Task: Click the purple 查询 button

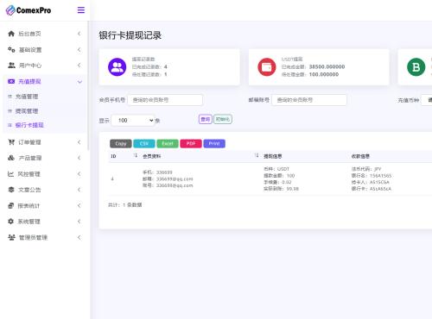Action: click(206, 119)
